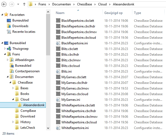Click MyGames.cbclhdr file icon

(x=58, y=83)
